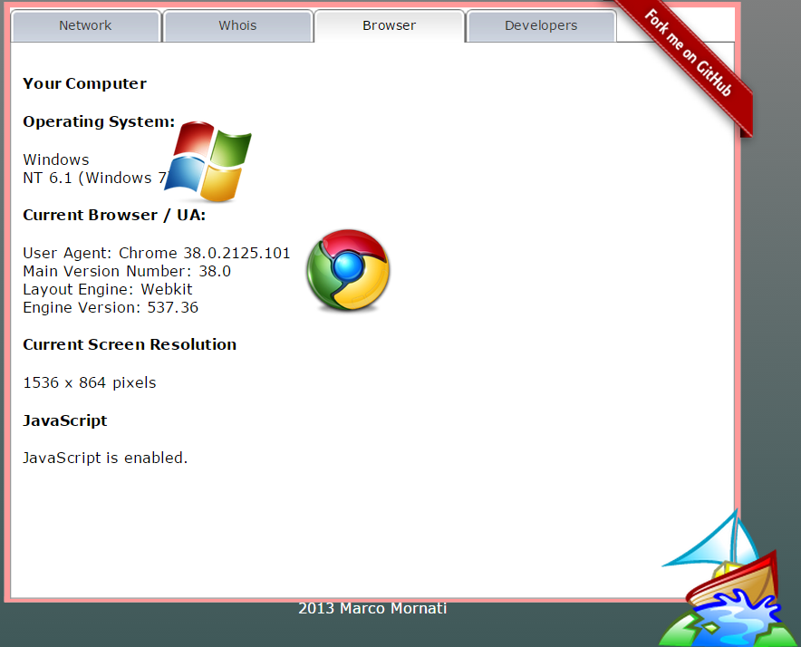Image resolution: width=801 pixels, height=647 pixels.
Task: Switch to the Whois tab
Action: point(237,25)
